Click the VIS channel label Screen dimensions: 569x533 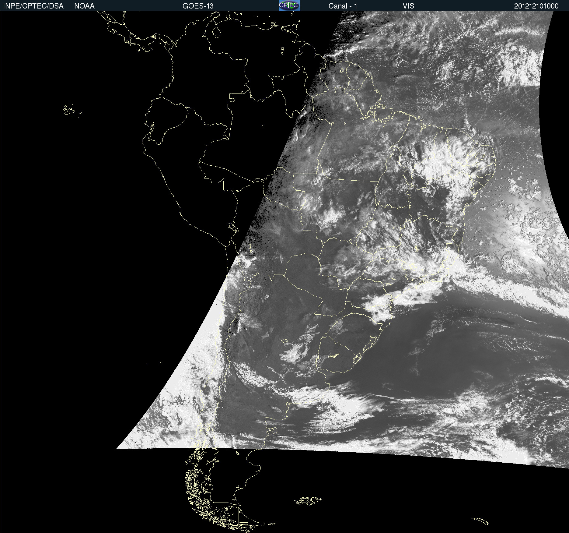(408, 6)
